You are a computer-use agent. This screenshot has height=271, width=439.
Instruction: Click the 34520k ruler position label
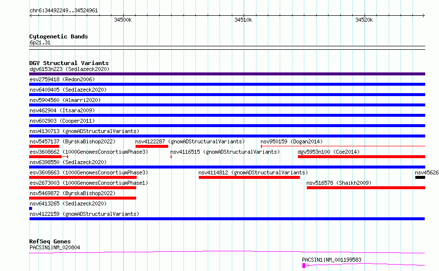pos(364,20)
